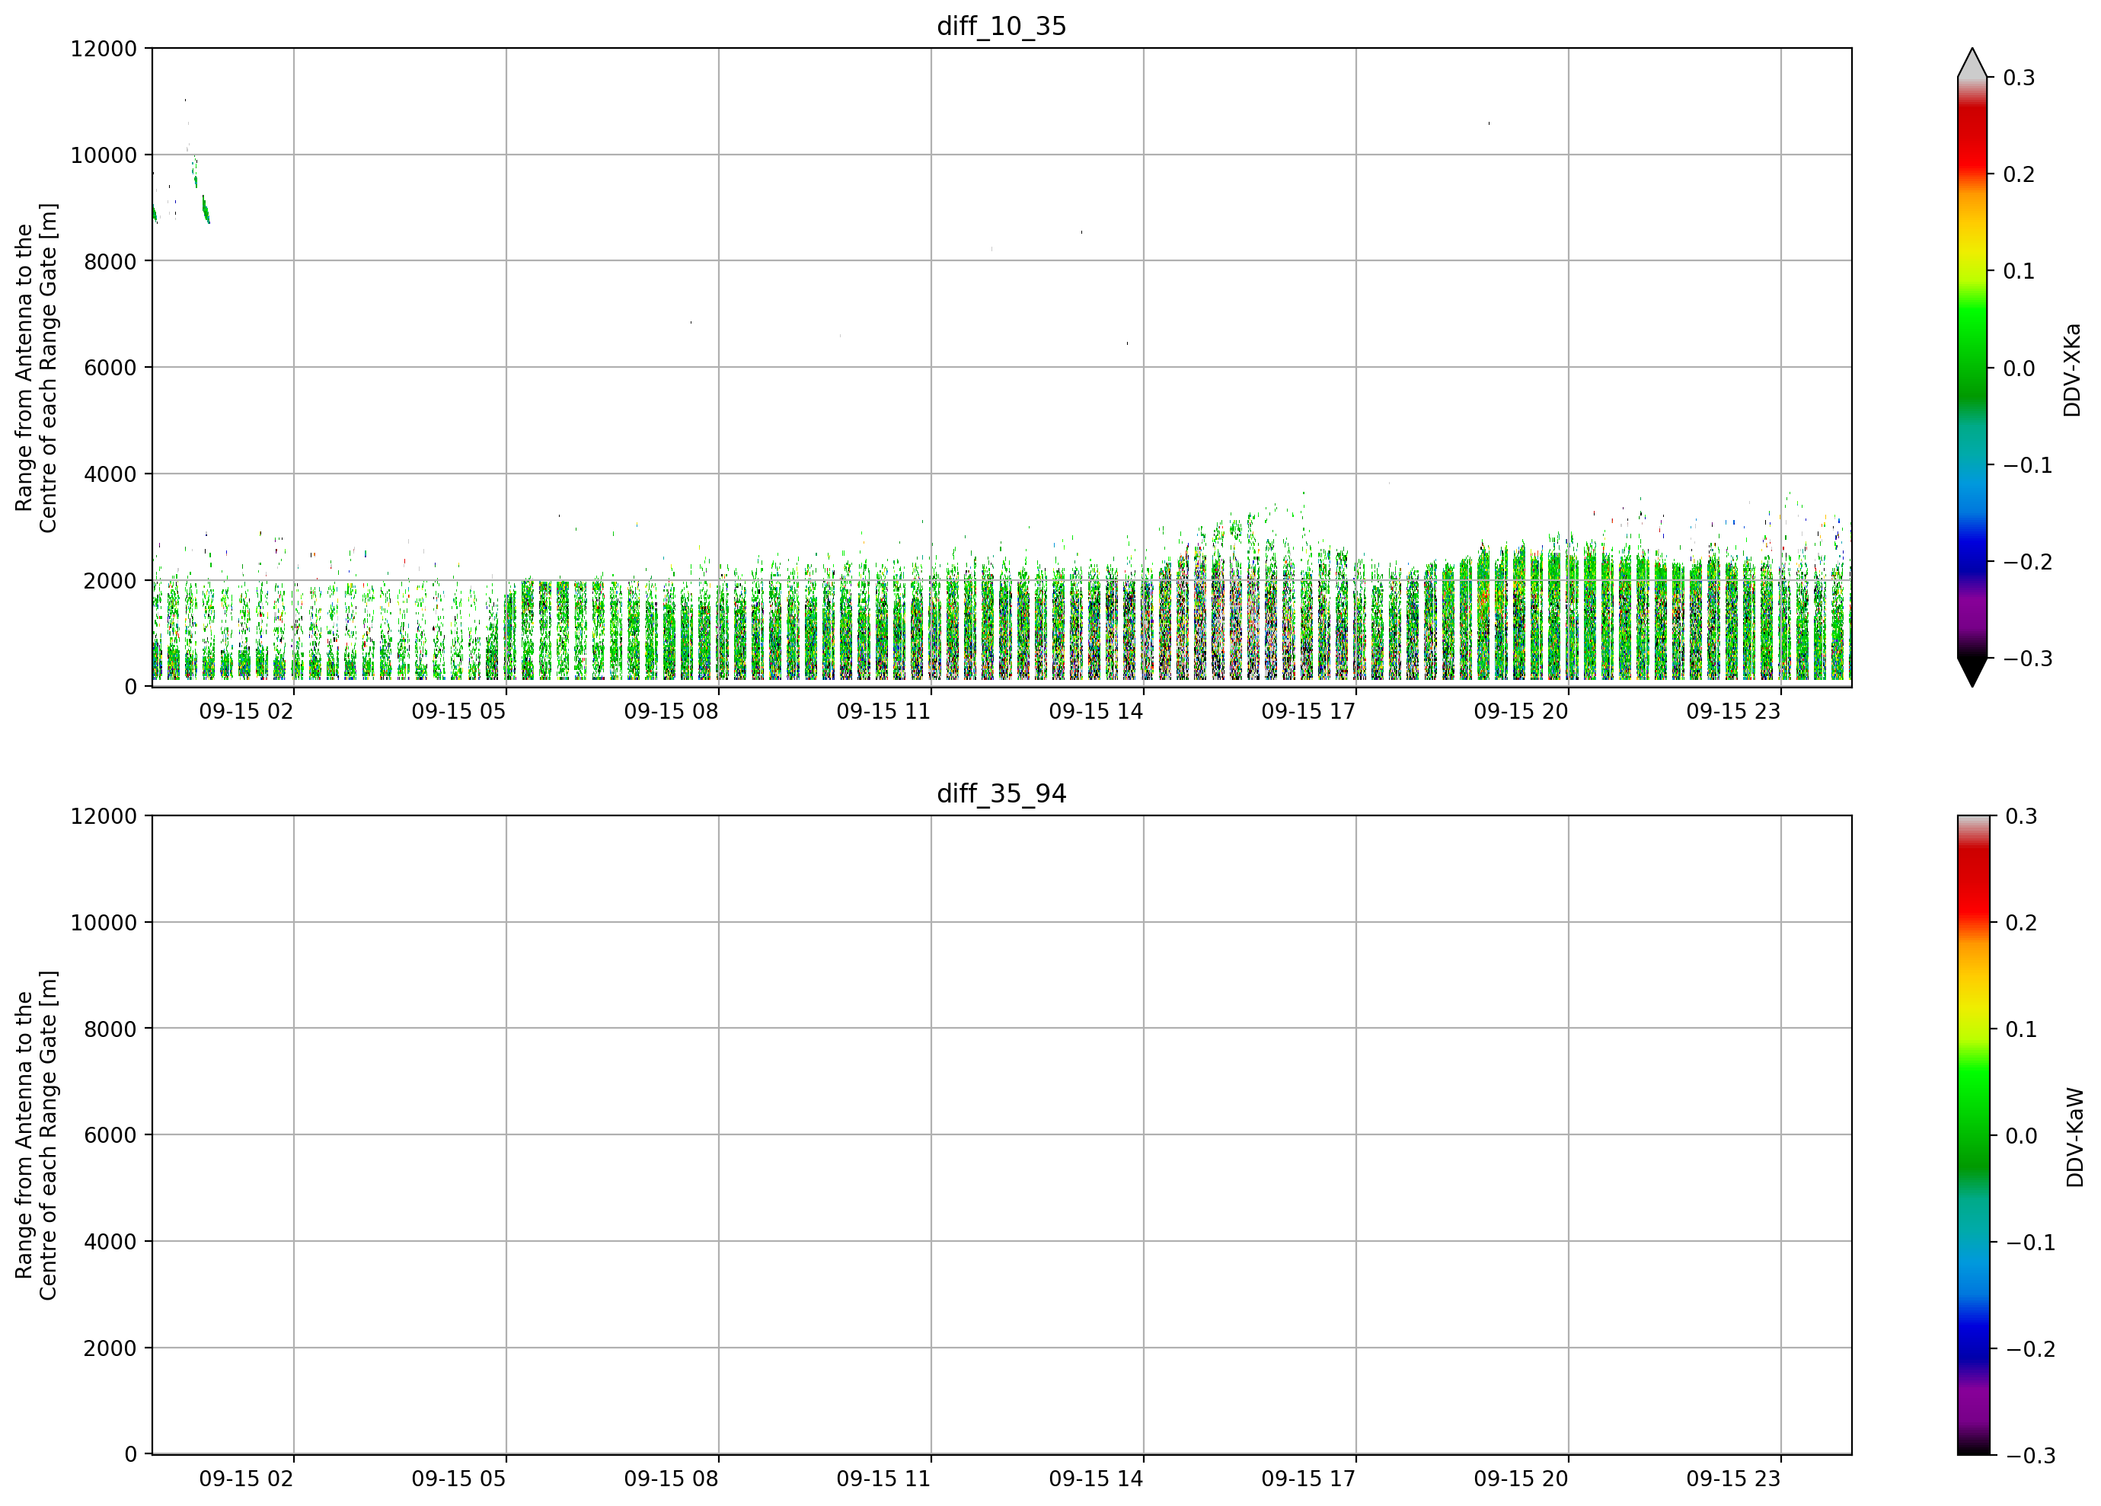Image resolution: width=2101 pixels, height=1506 pixels.
Task: Click the 12000 y-axis tick of the top plot
Action: coord(103,48)
